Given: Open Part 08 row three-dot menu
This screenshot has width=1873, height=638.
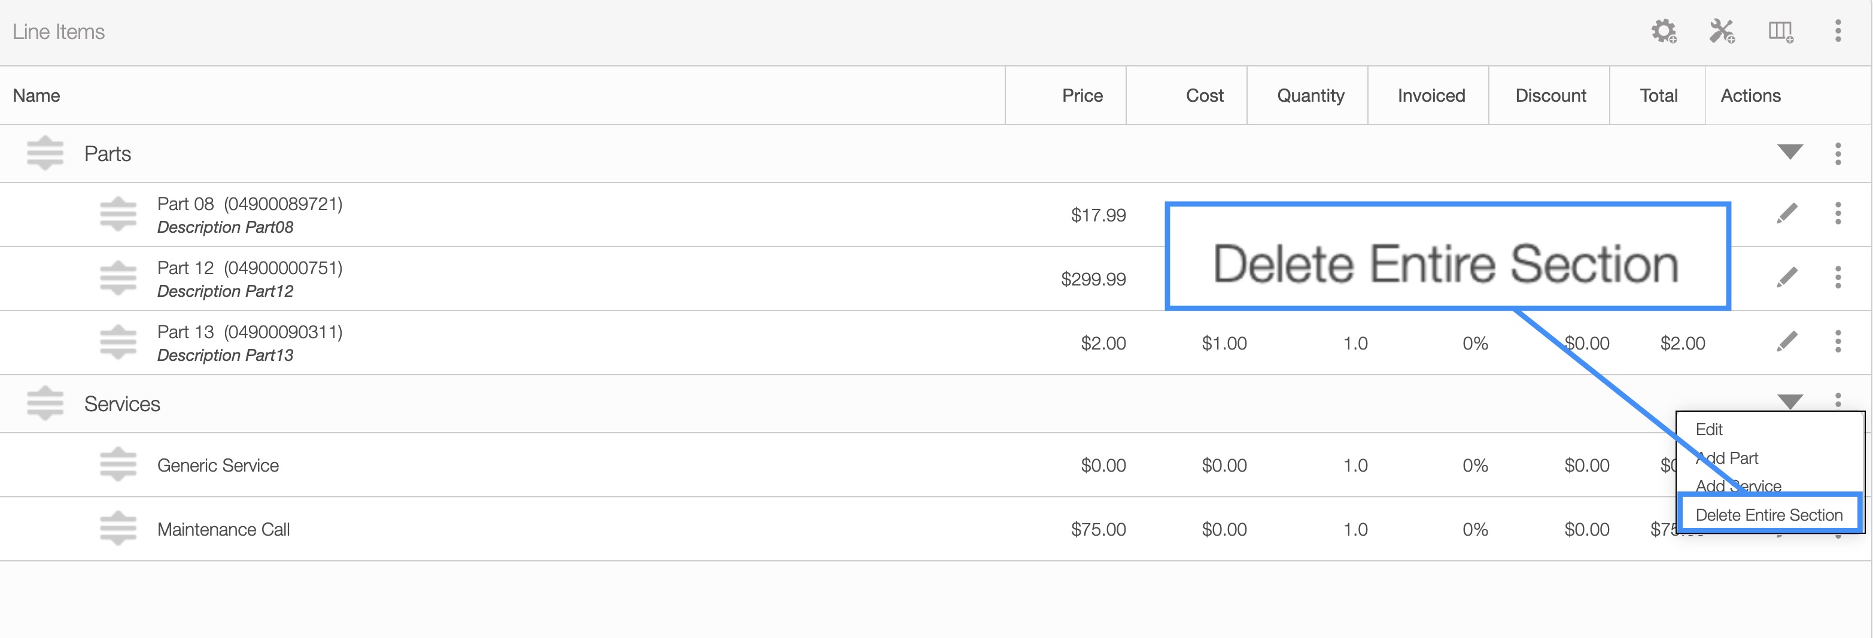Looking at the screenshot, I should (x=1838, y=214).
